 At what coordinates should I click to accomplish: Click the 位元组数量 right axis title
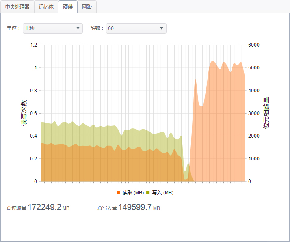(x=266, y=113)
